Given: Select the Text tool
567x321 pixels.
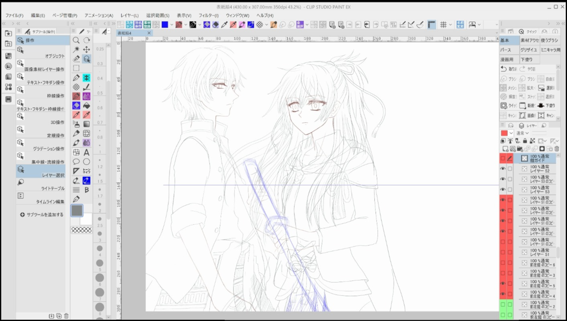Looking at the screenshot, I should pyautogui.click(x=87, y=152).
